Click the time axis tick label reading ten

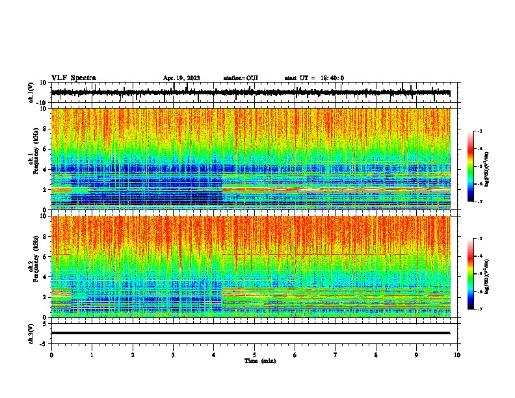click(457, 355)
